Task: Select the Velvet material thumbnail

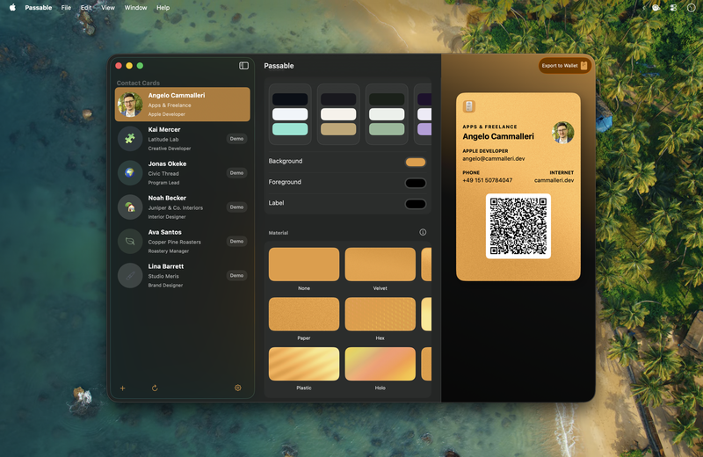Action: tap(380, 265)
